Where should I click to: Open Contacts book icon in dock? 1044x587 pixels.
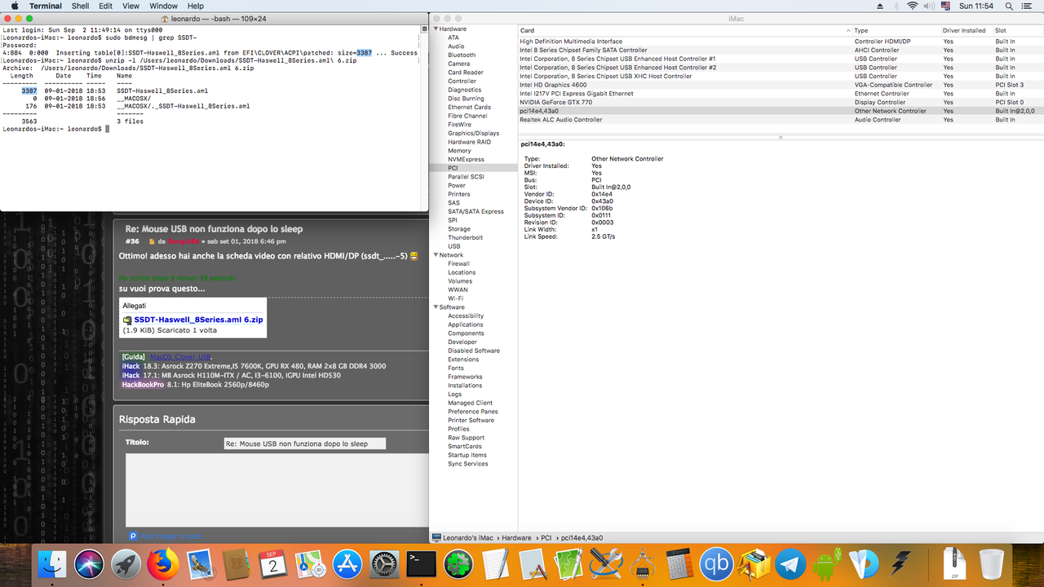(237, 563)
